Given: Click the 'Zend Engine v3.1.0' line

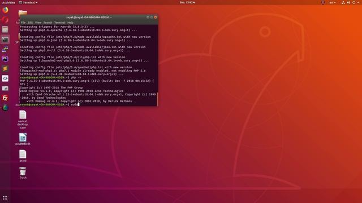Looking at the screenshot, I should [x=72, y=91].
